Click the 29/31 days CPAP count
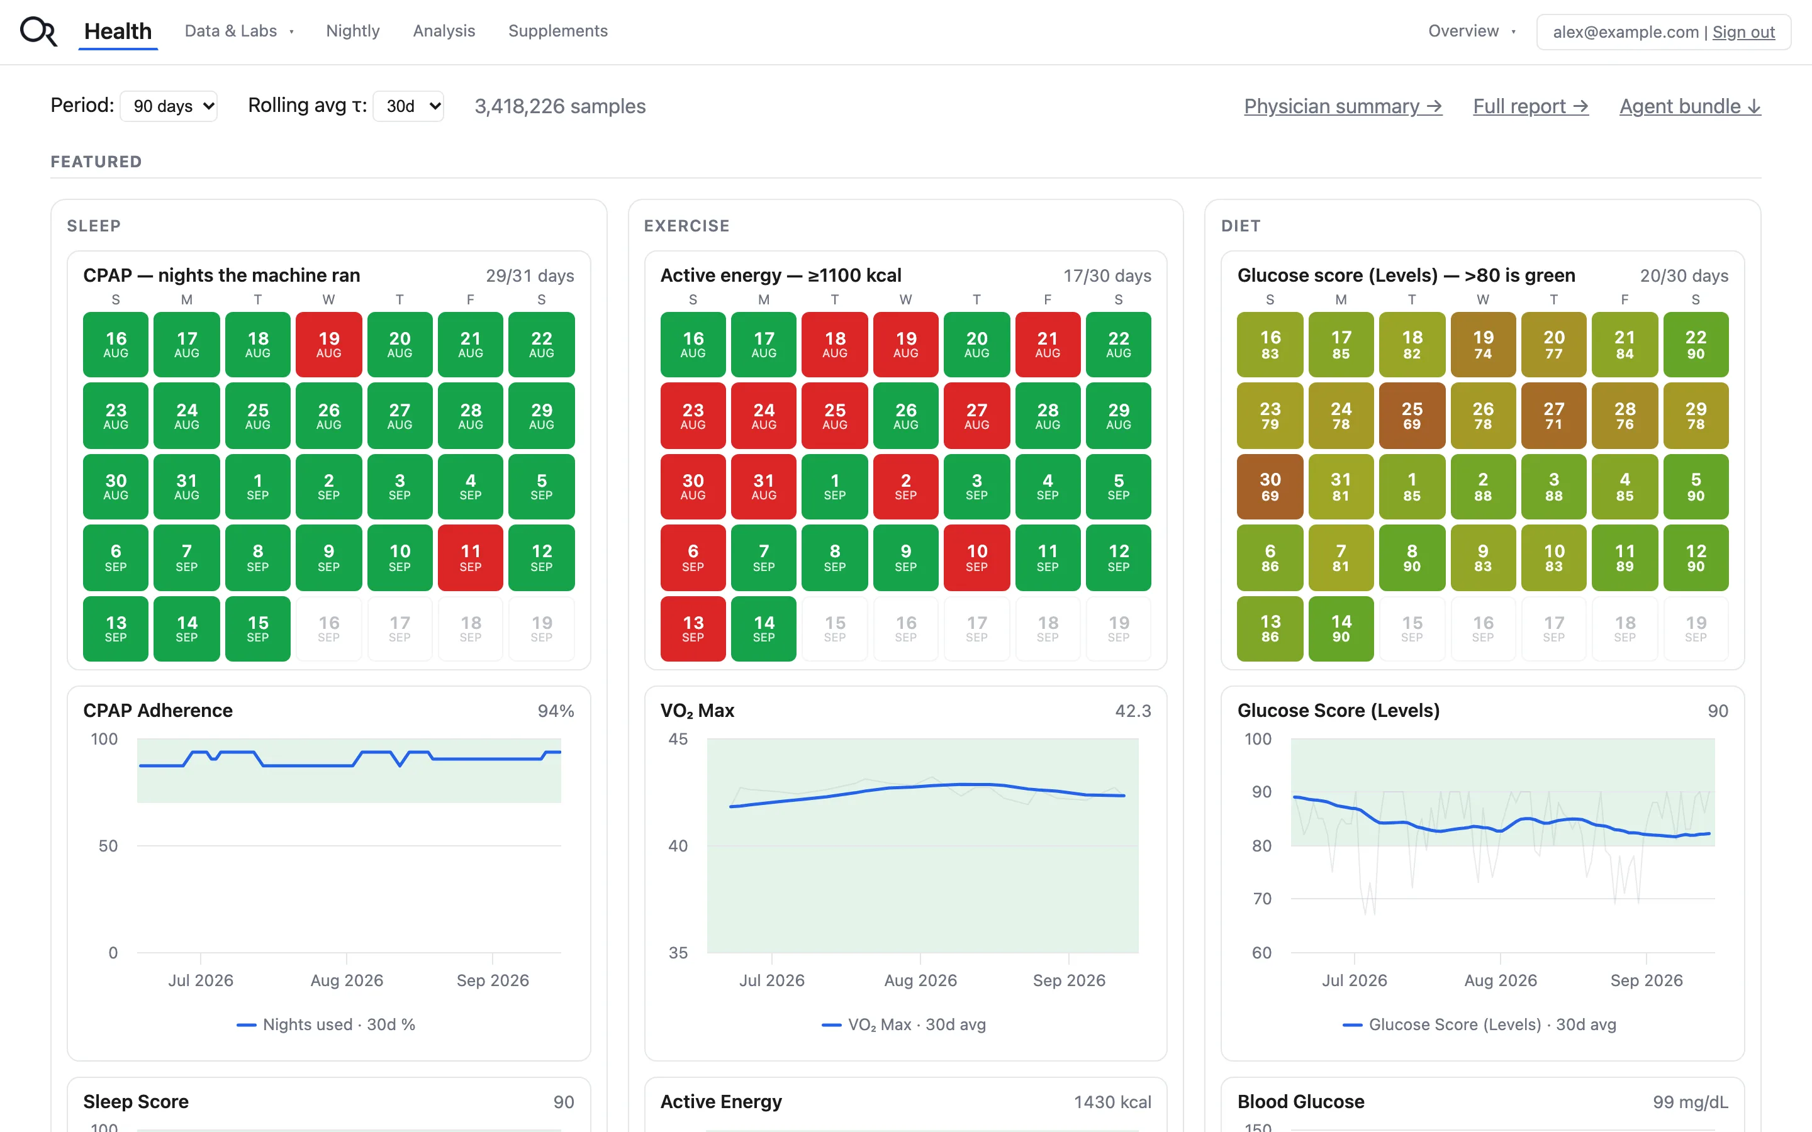 pos(530,275)
